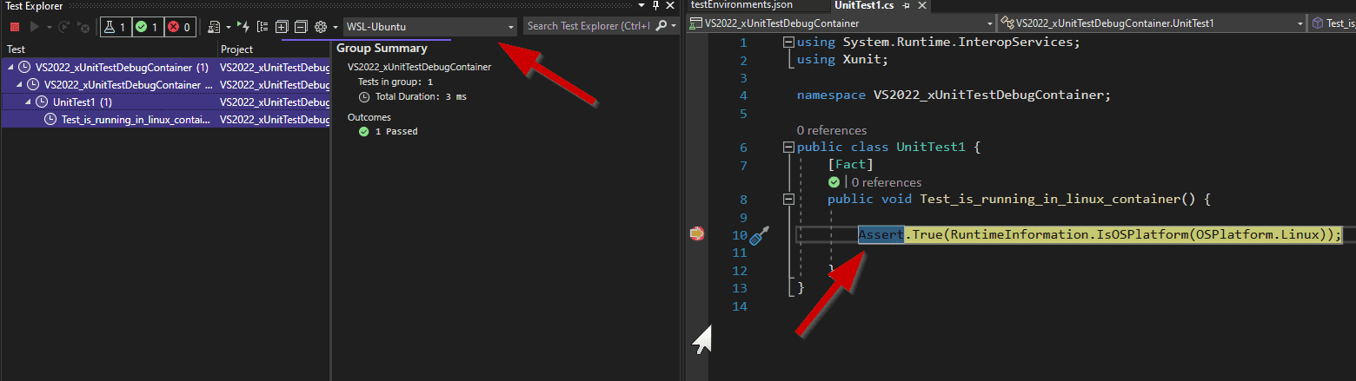Click the Collapse All tests icon
The height and width of the screenshot is (381, 1356).
pos(301,27)
